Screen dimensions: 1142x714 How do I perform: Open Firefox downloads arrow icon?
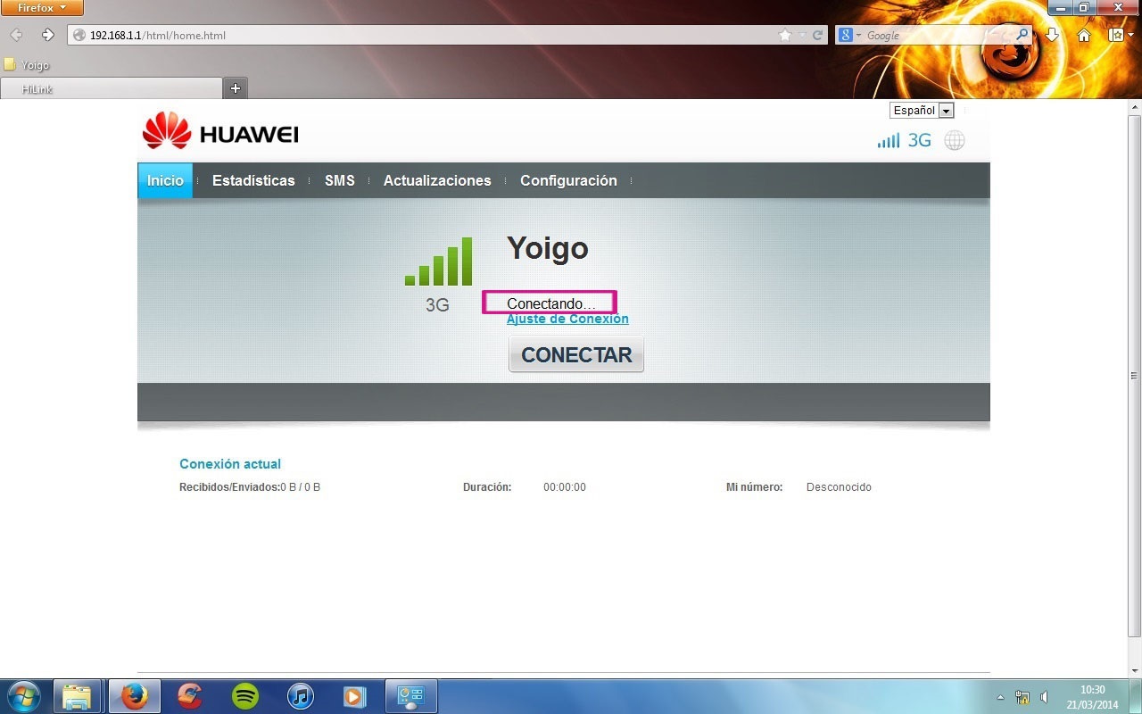(1052, 35)
